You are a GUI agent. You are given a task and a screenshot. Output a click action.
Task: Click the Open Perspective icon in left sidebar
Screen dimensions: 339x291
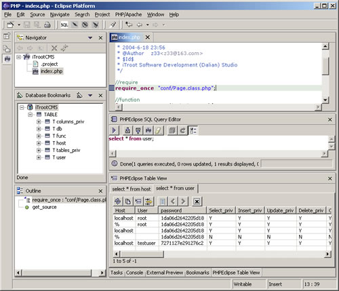click(7, 36)
